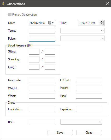Click the time spinner up arrow
The image size is (111, 140).
[102, 22]
